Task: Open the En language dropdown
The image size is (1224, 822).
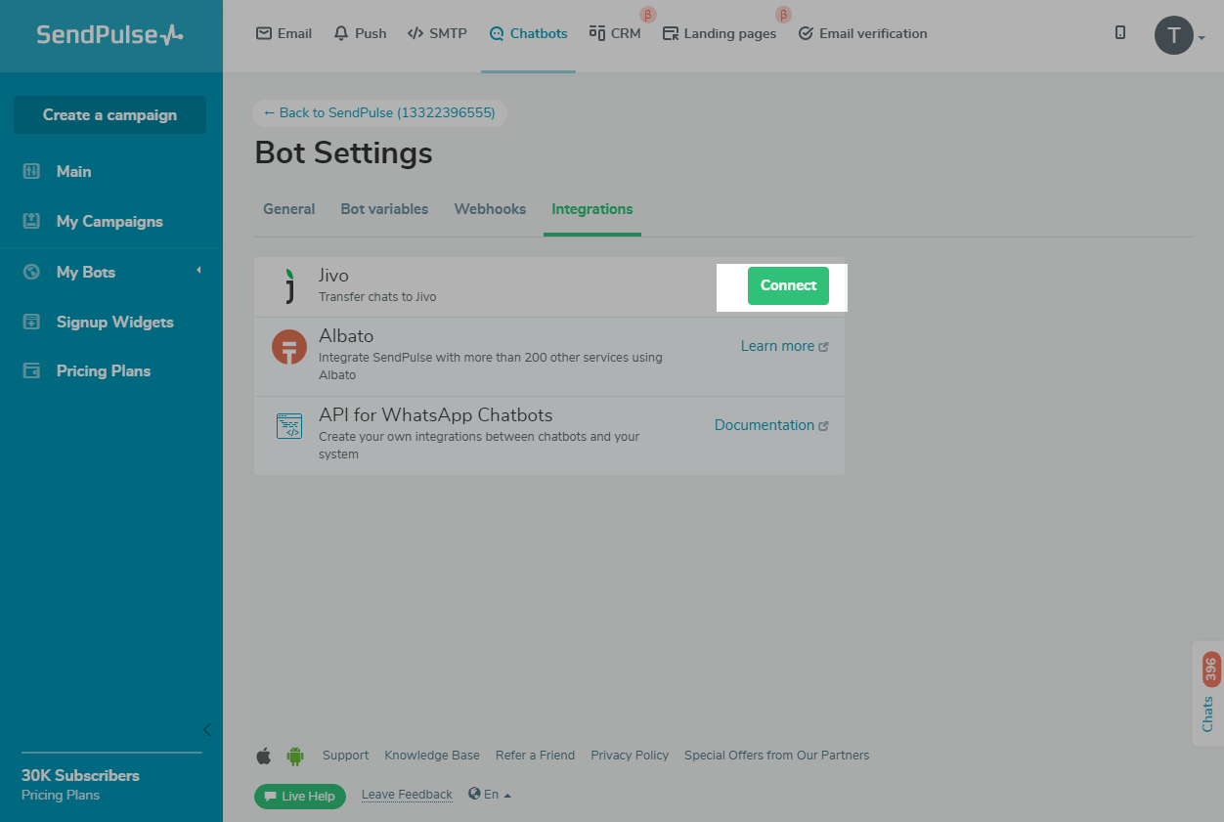Action: point(490,795)
